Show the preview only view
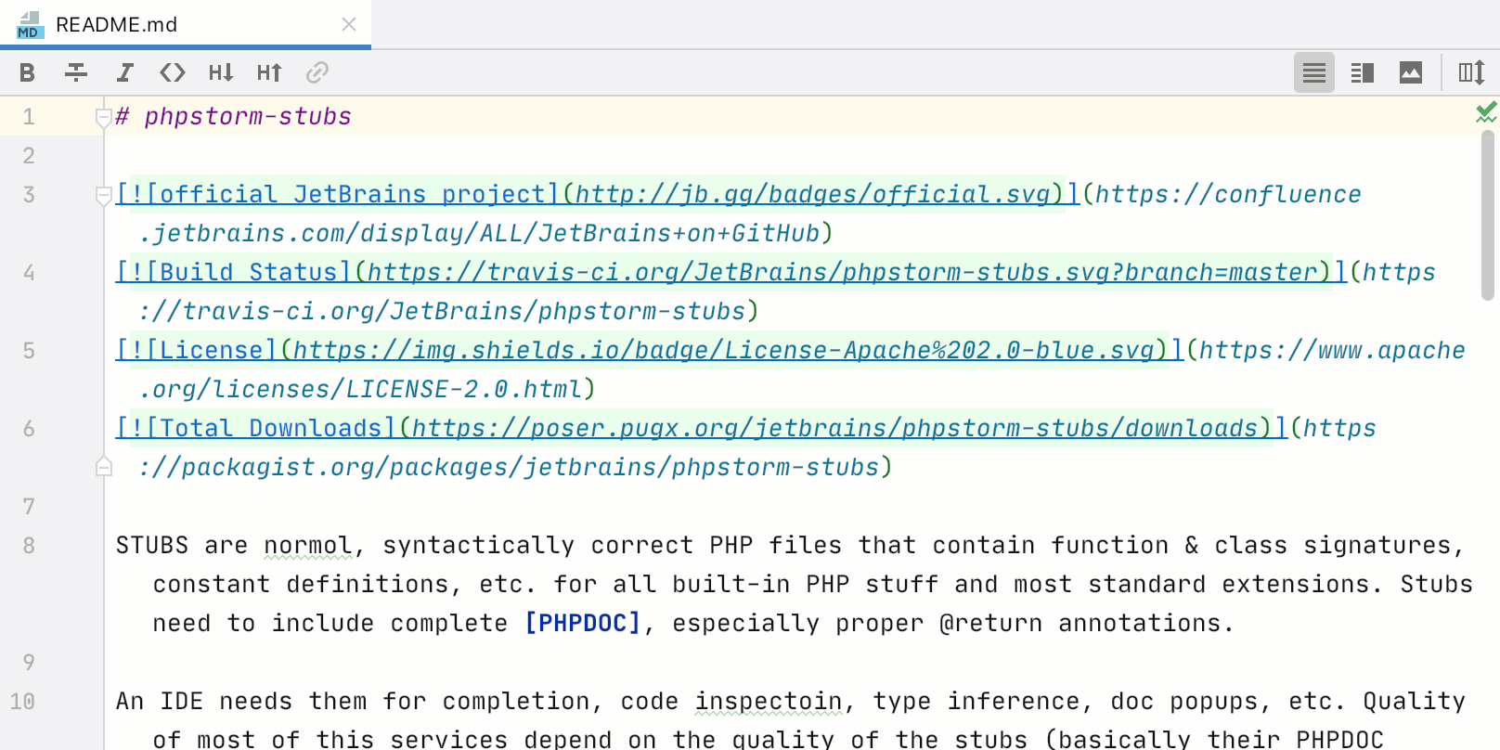 [x=1411, y=72]
